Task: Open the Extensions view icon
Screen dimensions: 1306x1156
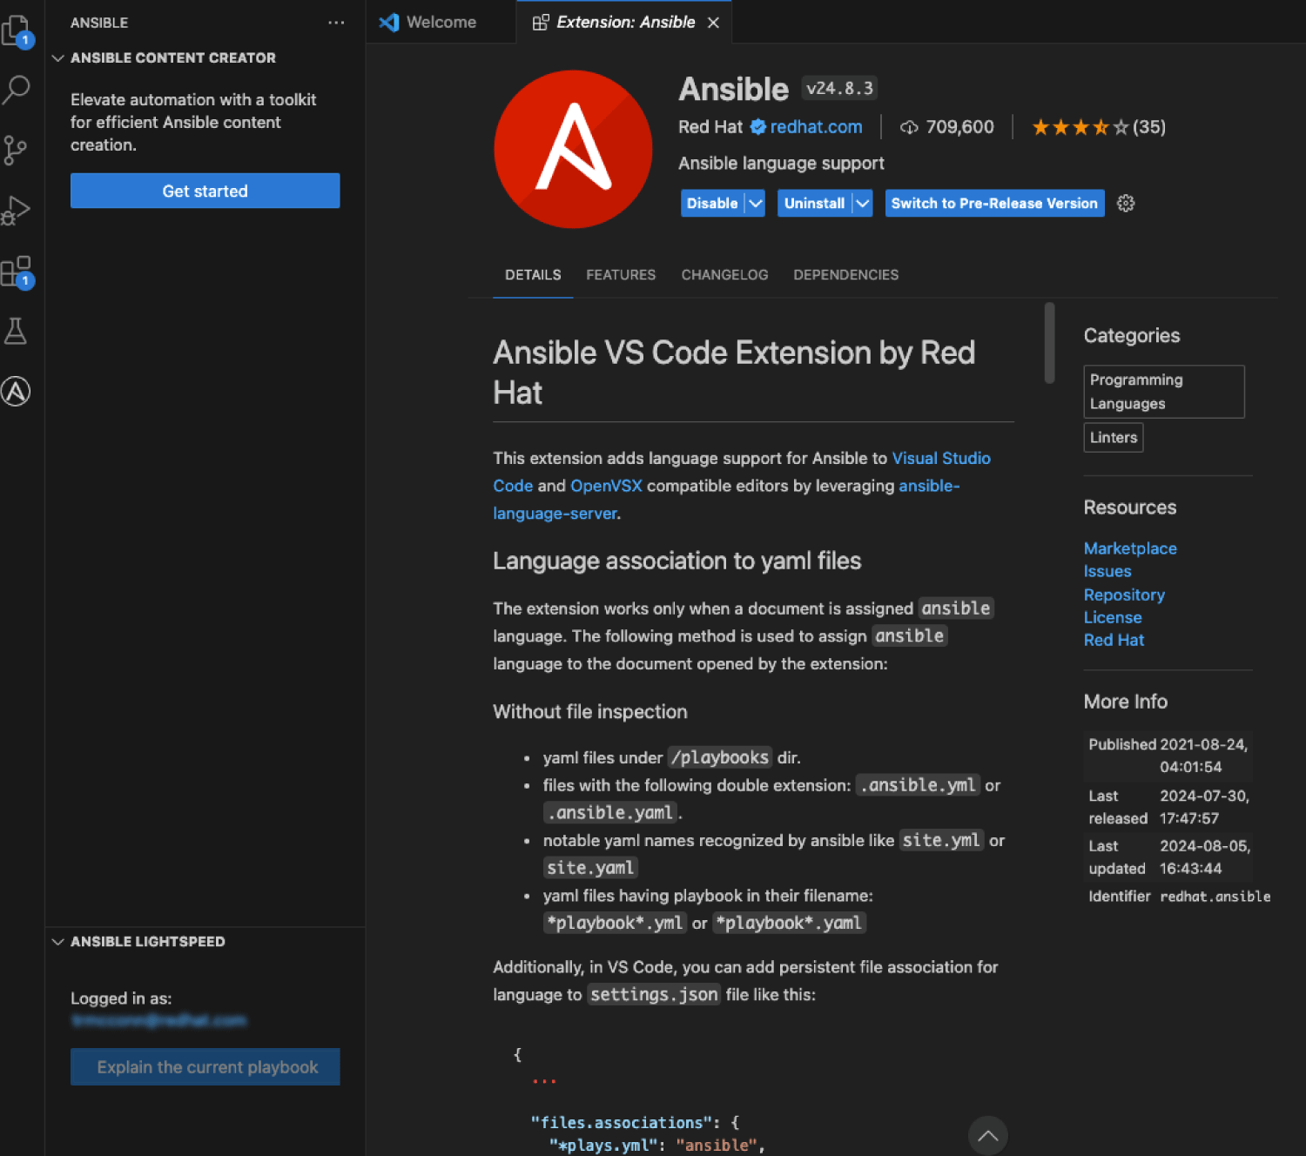Action: pos(17,271)
